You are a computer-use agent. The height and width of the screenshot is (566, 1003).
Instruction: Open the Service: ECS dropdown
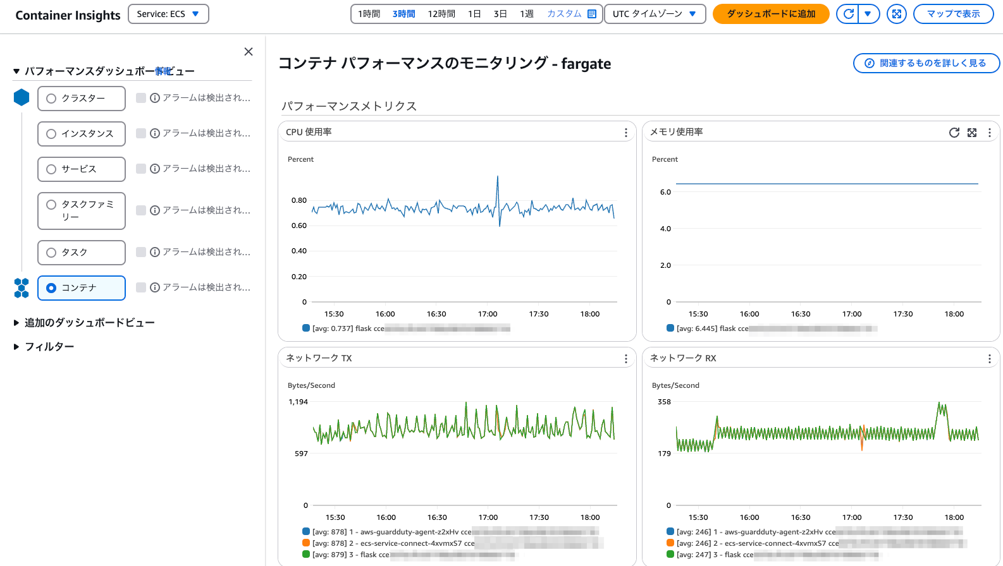[x=168, y=14]
